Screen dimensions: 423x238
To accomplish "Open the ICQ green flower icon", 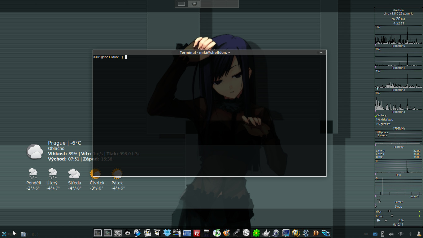I will tap(256, 233).
